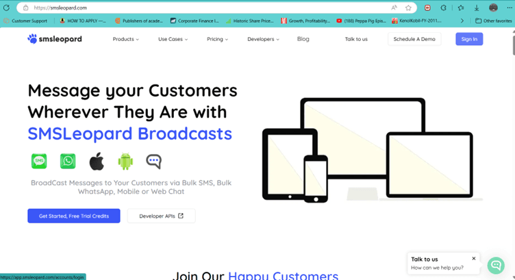
Task: Expand the Use Cases dropdown
Action: click(x=173, y=39)
